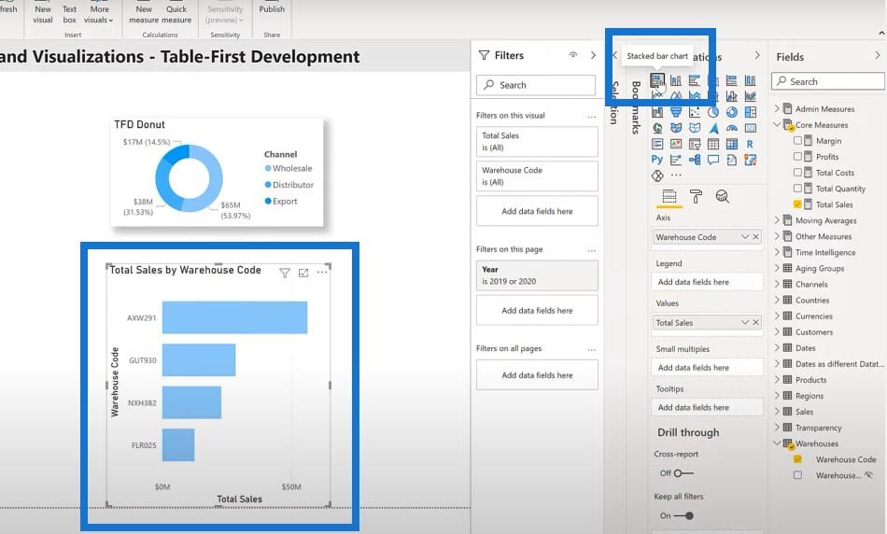
Task: Select the Stacked bar chart visual
Action: click(x=656, y=80)
